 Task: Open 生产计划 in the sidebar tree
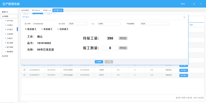[10, 21]
